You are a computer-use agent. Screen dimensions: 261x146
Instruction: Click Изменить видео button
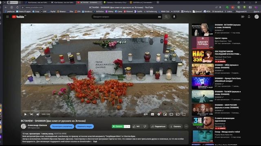tap(84, 127)
